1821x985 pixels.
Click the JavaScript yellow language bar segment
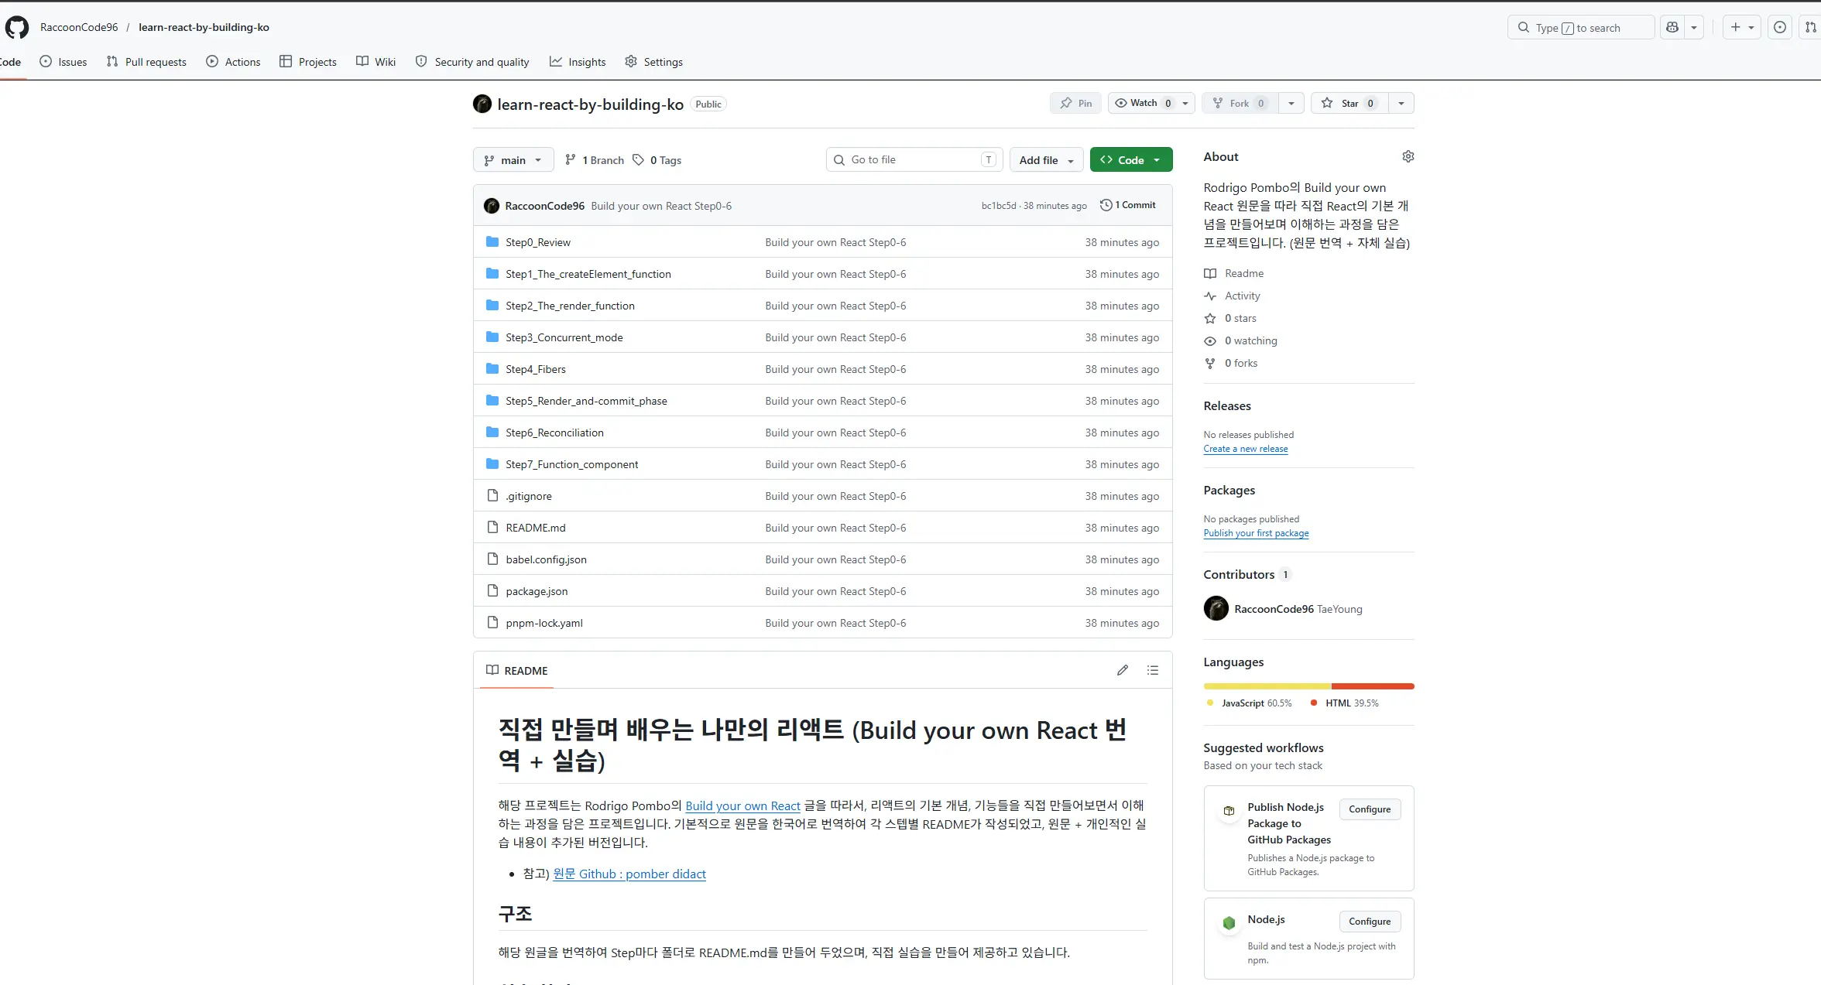tap(1267, 686)
